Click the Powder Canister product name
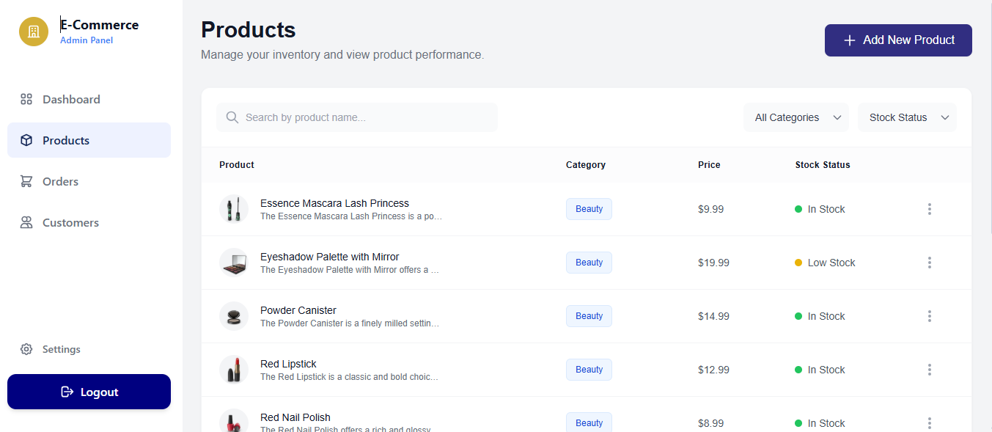 (298, 310)
